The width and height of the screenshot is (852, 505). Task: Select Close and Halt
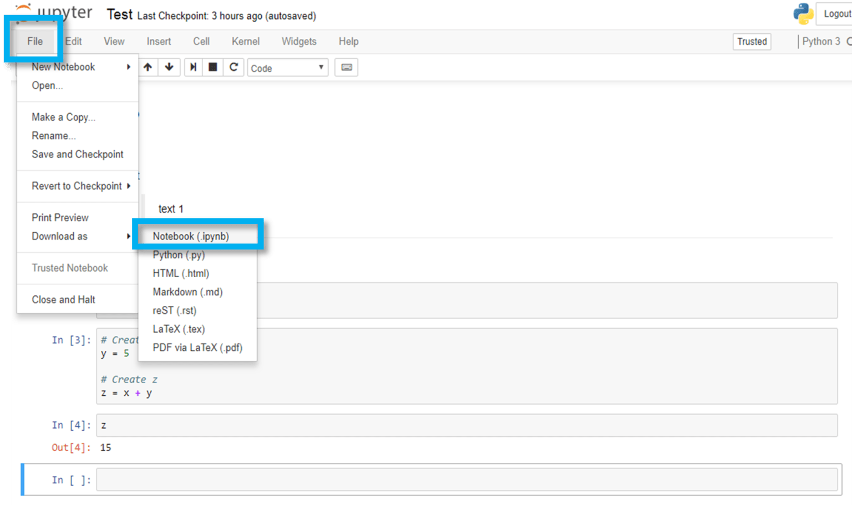pos(63,299)
